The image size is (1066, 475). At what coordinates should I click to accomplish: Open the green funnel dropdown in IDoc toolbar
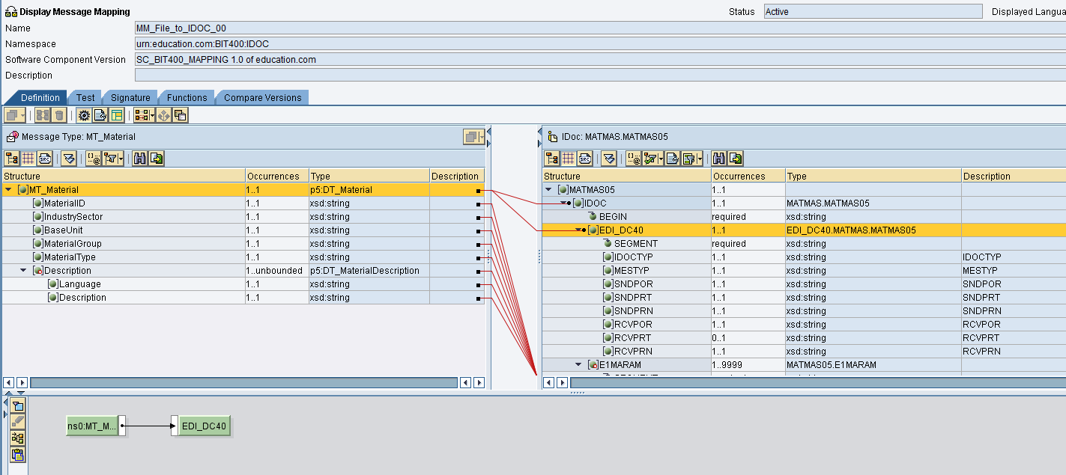pos(700,159)
